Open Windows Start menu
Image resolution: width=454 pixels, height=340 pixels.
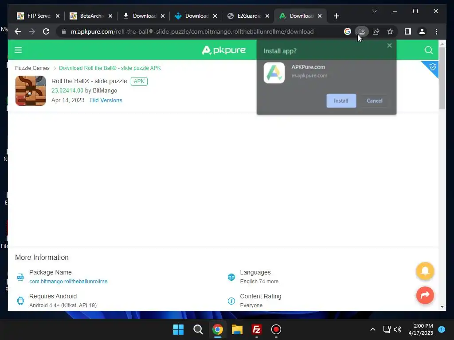(178, 329)
